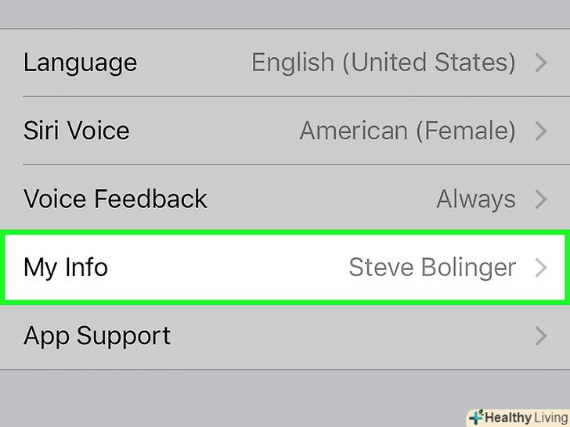570x427 pixels.
Task: Select the Siri Voice label
Action: tap(76, 131)
